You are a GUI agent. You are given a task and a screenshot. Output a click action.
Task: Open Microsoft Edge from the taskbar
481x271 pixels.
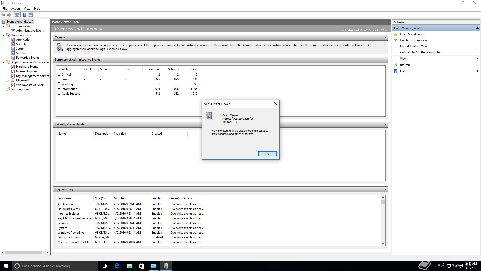pyautogui.click(x=117, y=266)
